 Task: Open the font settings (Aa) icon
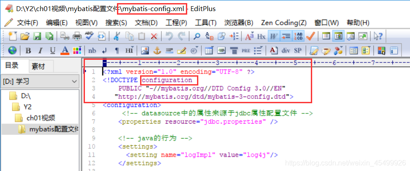click(249, 36)
